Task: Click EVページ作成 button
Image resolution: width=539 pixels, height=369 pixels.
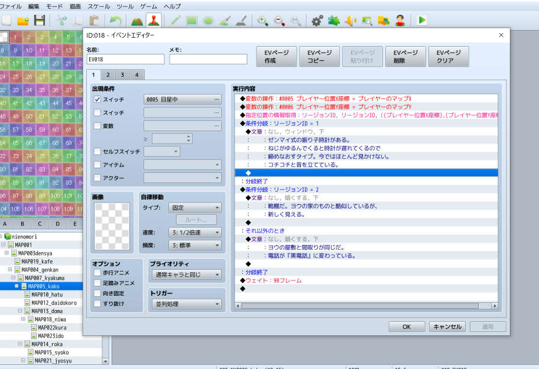Action: click(277, 56)
